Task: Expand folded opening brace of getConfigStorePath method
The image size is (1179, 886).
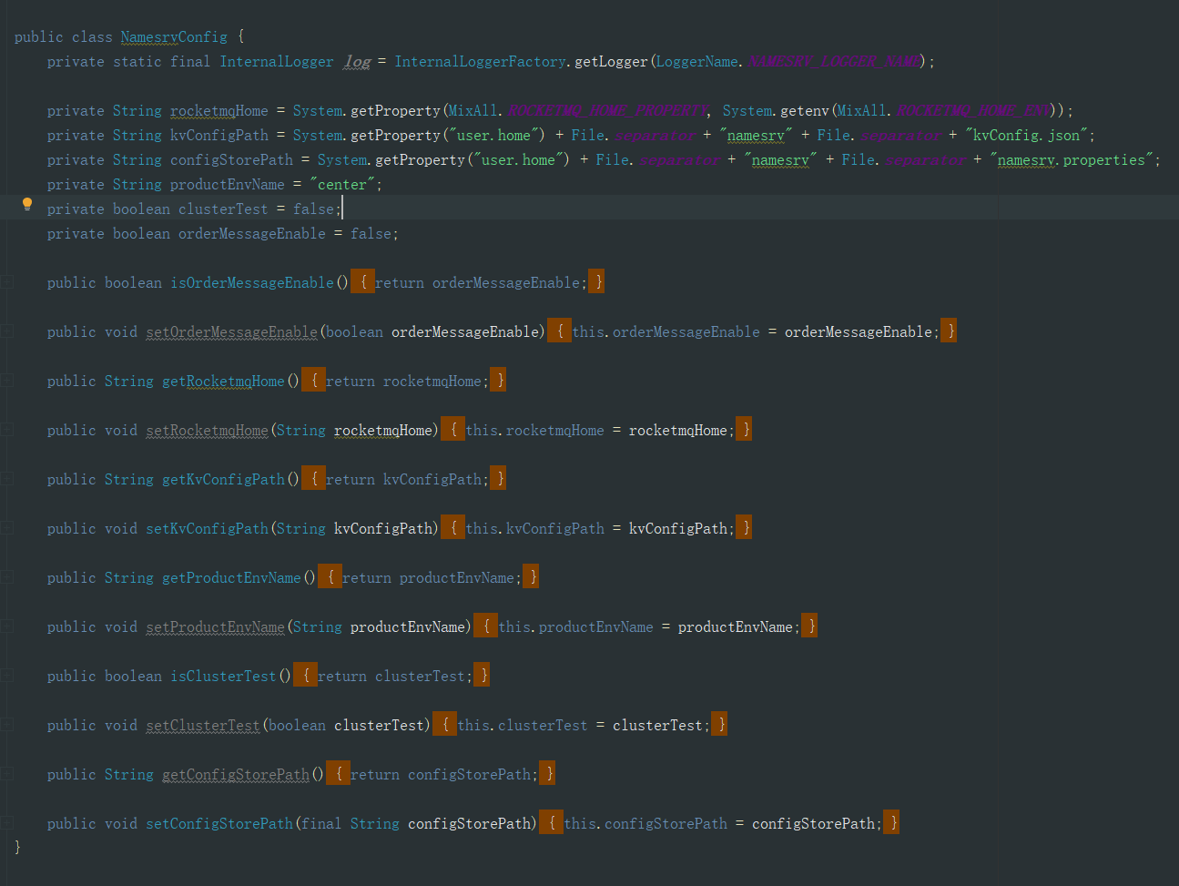Action: pos(338,774)
